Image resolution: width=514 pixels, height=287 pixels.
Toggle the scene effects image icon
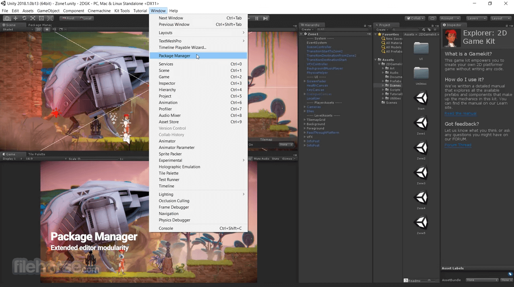[61, 29]
